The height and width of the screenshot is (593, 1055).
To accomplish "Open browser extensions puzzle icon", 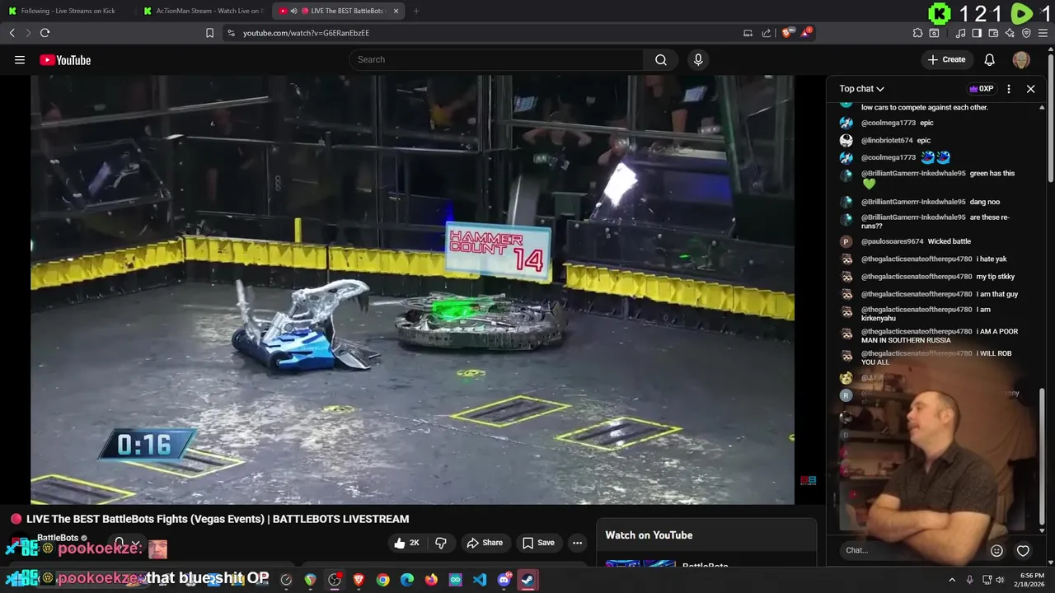I will click(x=917, y=33).
